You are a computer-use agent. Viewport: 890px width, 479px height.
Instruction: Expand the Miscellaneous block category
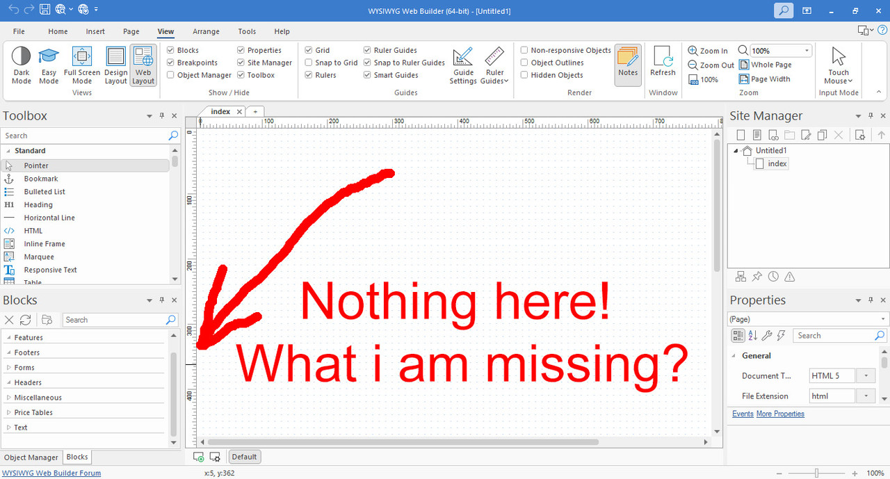pyautogui.click(x=9, y=398)
